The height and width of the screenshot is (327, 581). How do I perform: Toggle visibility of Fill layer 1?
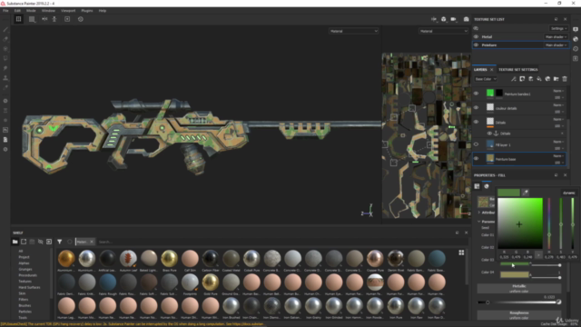pyautogui.click(x=476, y=144)
